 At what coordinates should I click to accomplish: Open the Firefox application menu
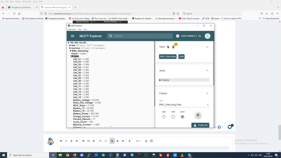click(277, 13)
